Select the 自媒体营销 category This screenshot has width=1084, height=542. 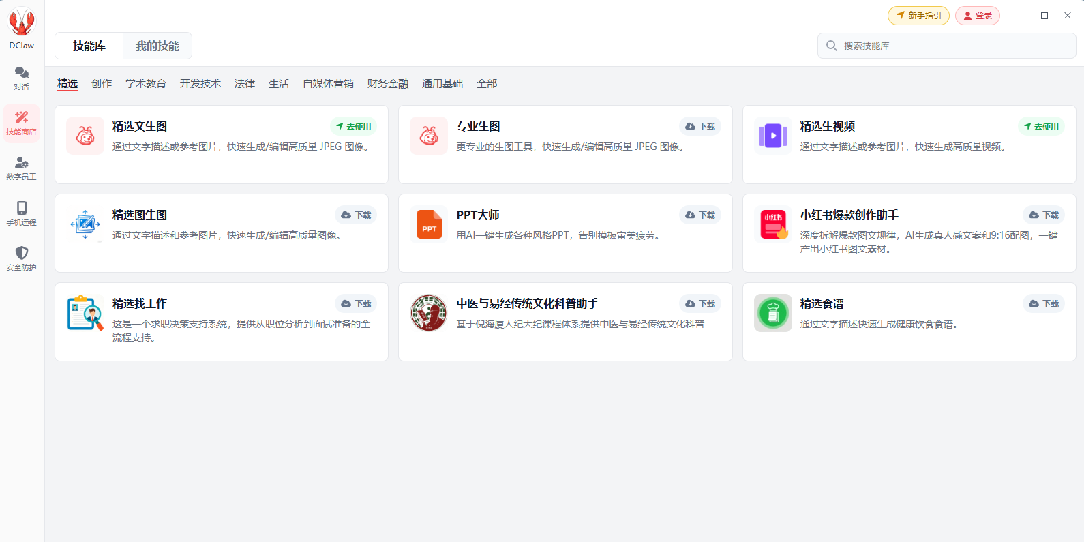tap(328, 83)
